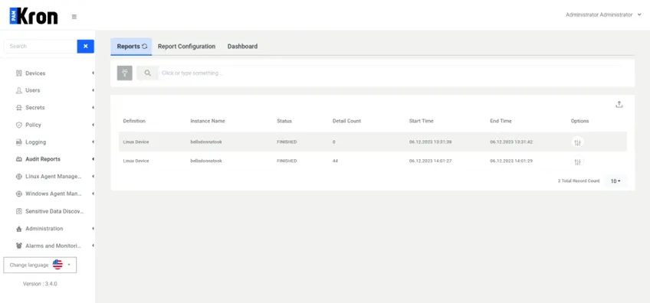Open the Change language dropdown
The height and width of the screenshot is (303, 650).
click(x=40, y=265)
